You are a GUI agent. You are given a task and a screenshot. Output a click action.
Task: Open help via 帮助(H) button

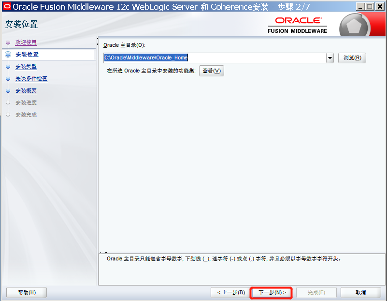click(x=27, y=293)
